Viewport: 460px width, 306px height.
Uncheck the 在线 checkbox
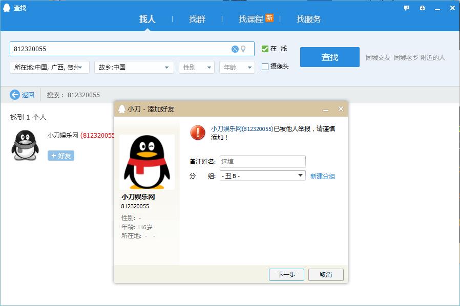click(265, 49)
